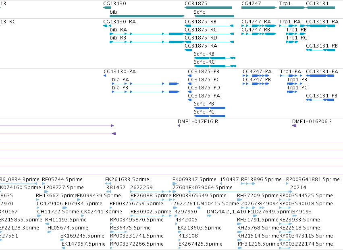This screenshot has width=343, height=250.
Task: Select protein bib-PA
Action: (146, 84)
